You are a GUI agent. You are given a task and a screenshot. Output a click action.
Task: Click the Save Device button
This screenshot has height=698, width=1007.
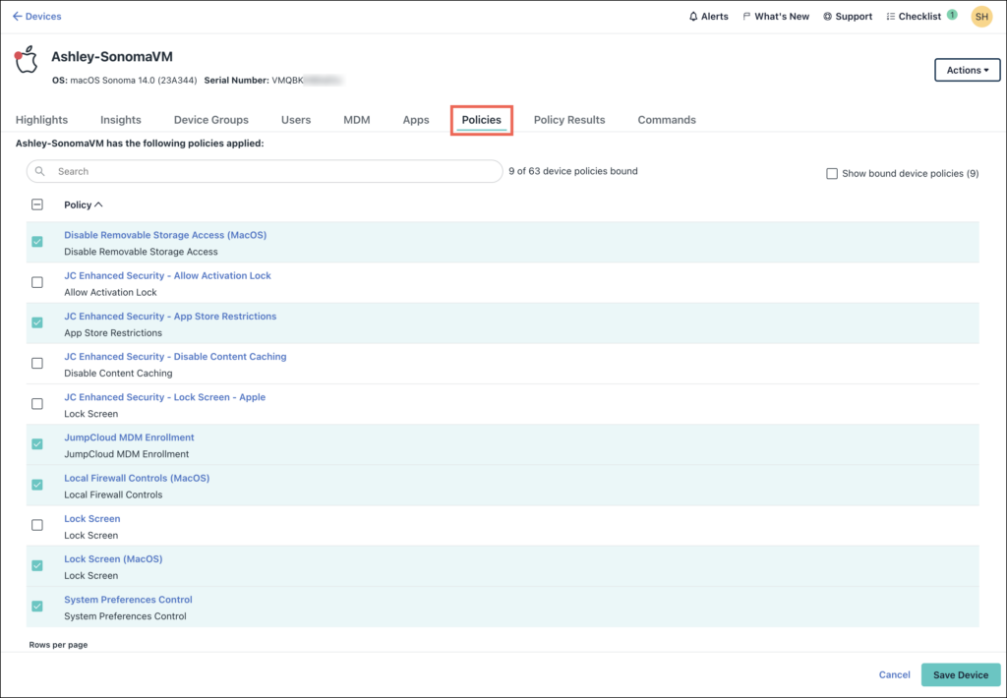960,674
